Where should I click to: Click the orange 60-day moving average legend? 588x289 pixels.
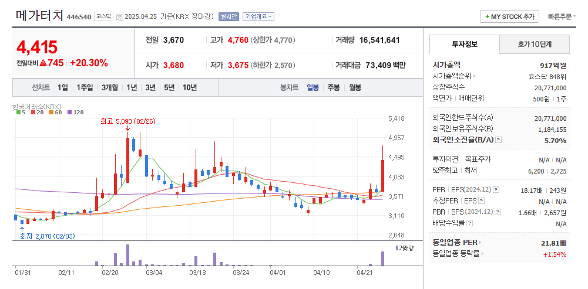tap(55, 113)
